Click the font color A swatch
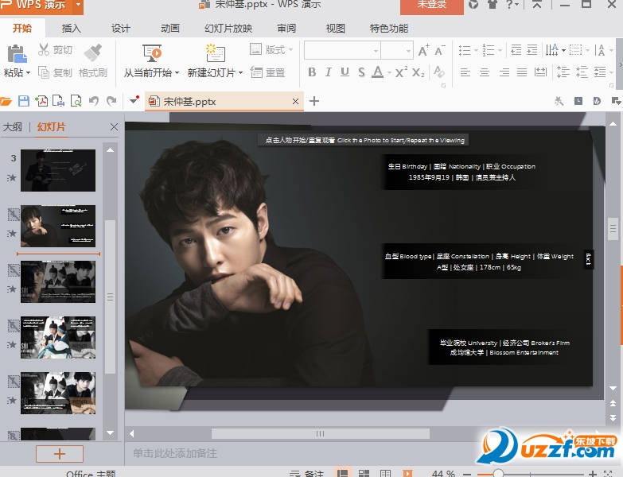The width and height of the screenshot is (623, 477). click(x=377, y=72)
